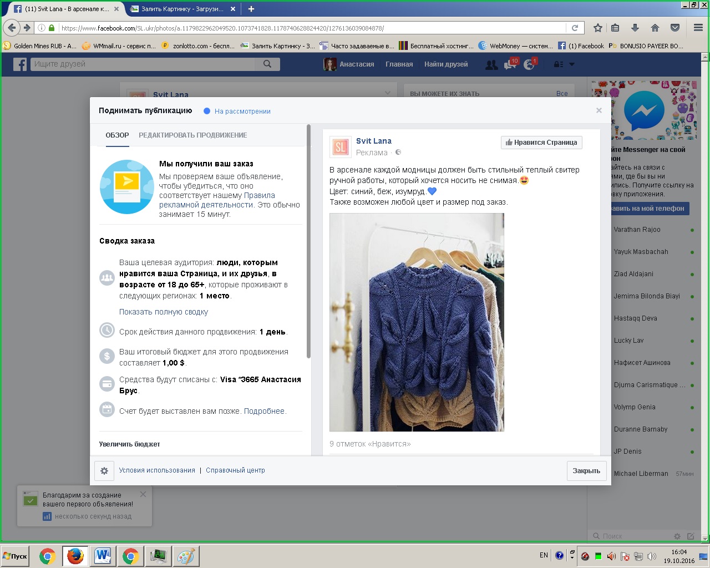Open Найти друзей in the top bar
Viewport: 710px width, 568px height.
point(446,64)
